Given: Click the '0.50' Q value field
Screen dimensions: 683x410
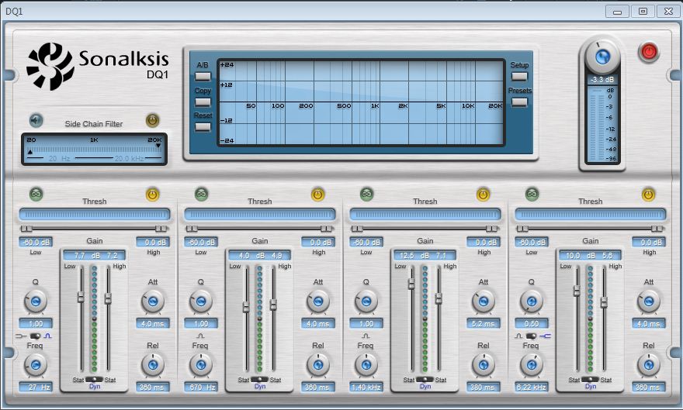Looking at the screenshot, I should [532, 323].
